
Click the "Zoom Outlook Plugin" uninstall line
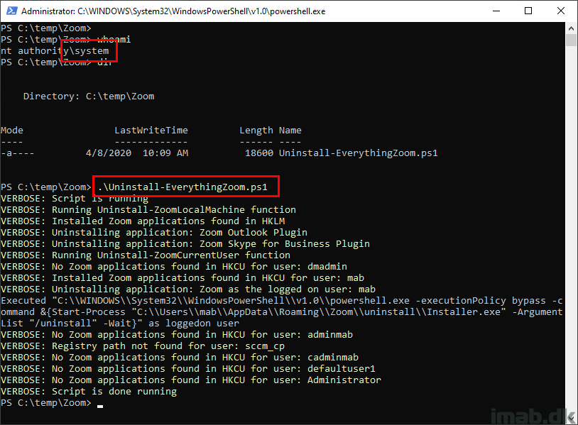pos(154,233)
